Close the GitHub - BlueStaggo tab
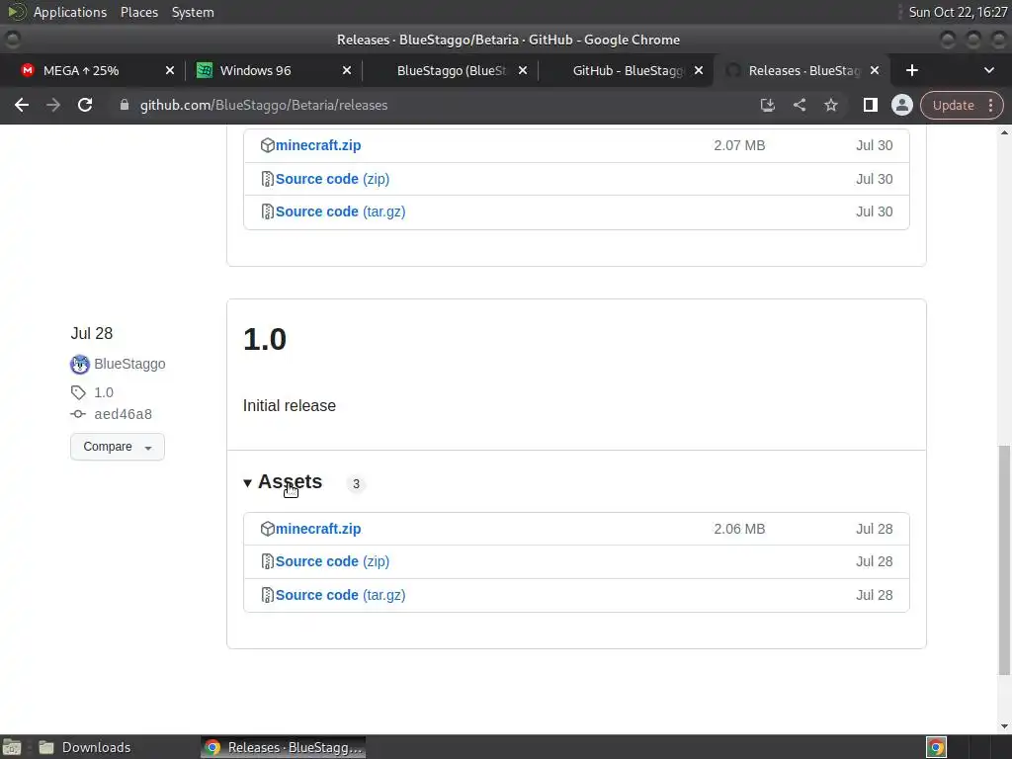 699,70
